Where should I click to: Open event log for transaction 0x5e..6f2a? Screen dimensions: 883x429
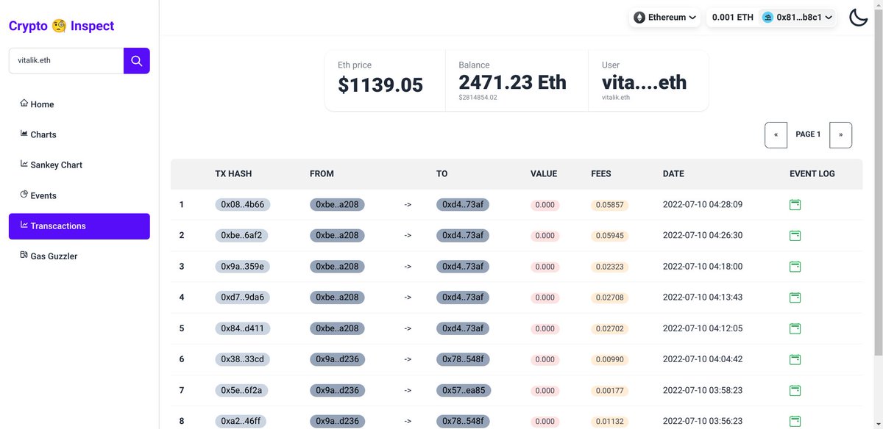[x=795, y=390]
